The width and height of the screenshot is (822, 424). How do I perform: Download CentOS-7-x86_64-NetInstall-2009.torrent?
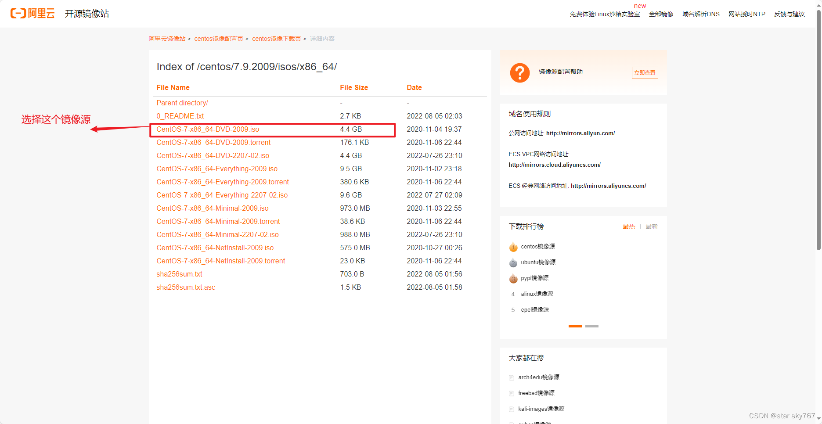point(221,261)
